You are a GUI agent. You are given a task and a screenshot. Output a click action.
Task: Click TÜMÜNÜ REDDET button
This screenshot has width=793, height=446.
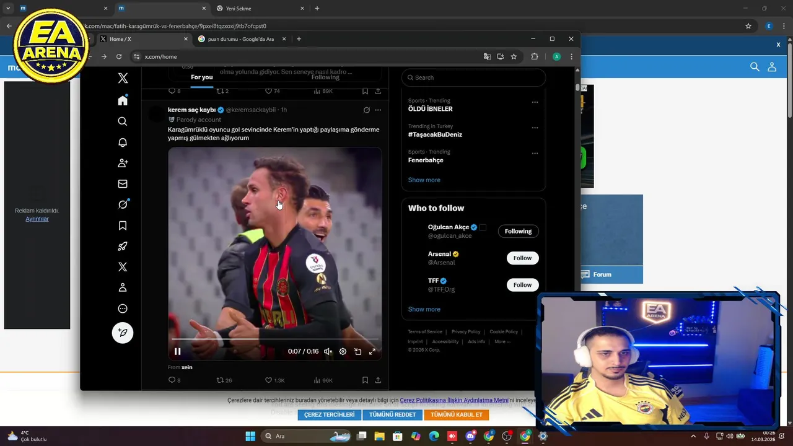[393, 415]
